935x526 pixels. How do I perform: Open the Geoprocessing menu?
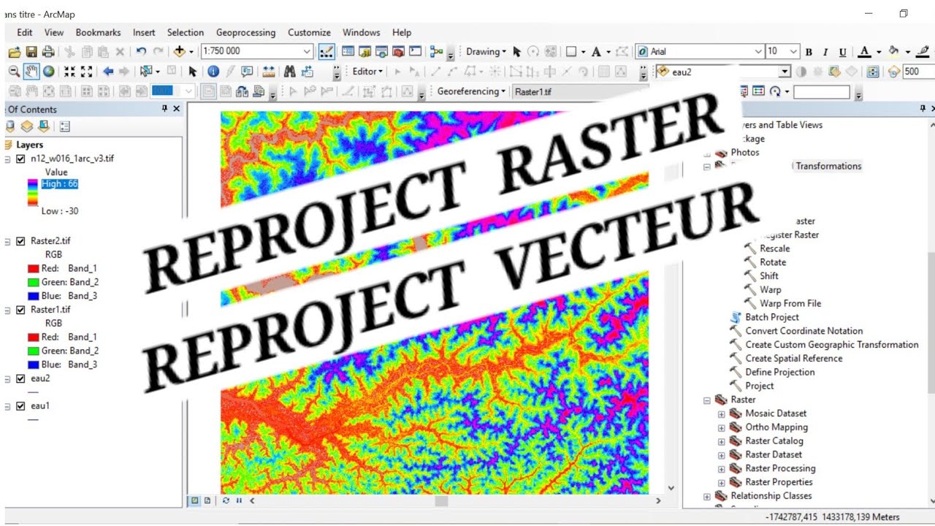(x=246, y=32)
